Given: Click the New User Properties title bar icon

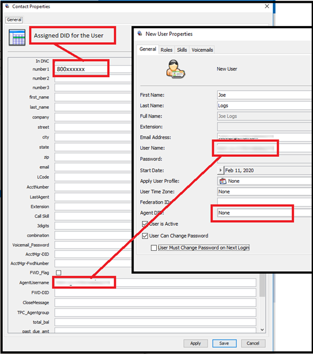Looking at the screenshot, I should (140, 34).
